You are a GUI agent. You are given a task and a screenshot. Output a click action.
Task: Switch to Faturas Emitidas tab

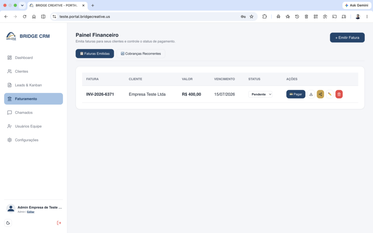pyautogui.click(x=95, y=54)
